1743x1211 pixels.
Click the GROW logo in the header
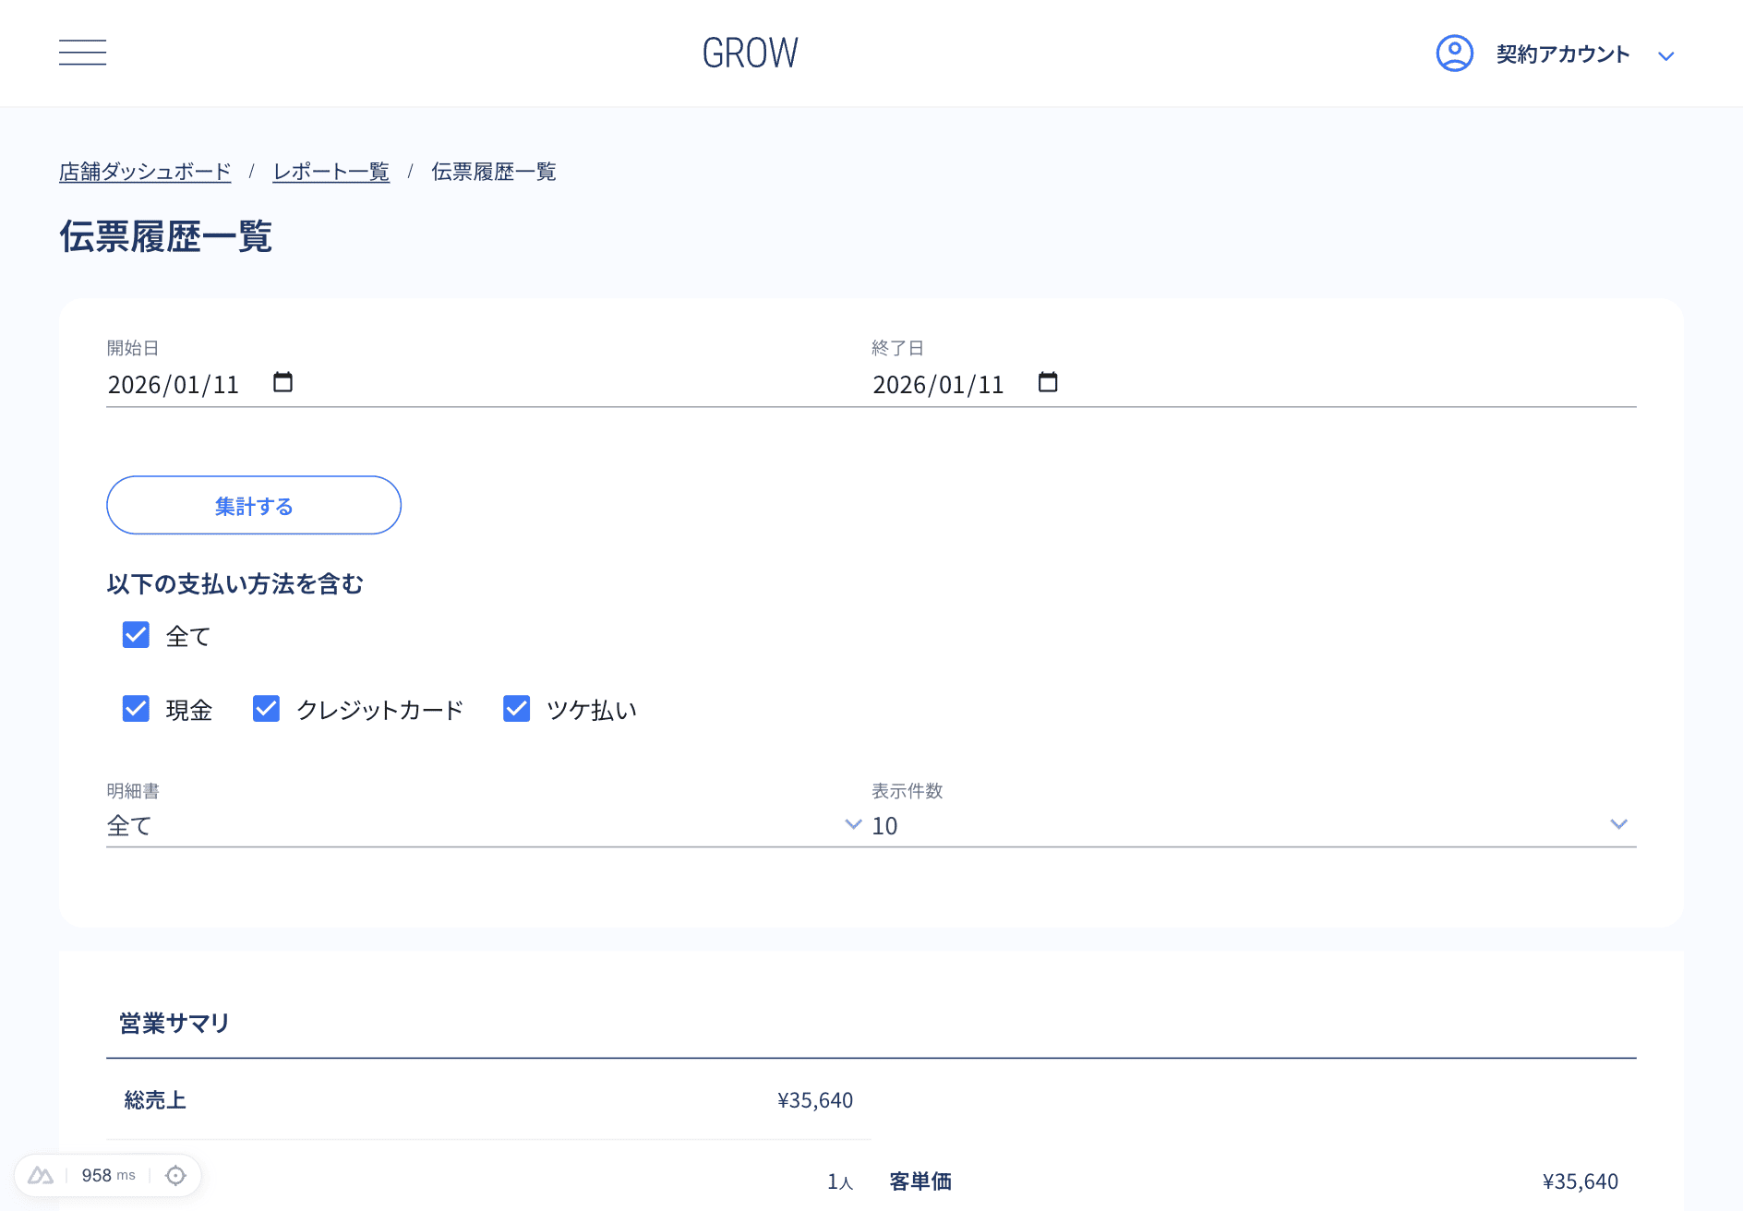tap(750, 53)
